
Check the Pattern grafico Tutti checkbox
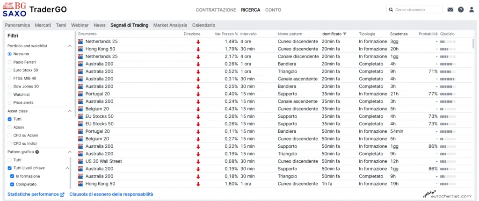point(10,160)
